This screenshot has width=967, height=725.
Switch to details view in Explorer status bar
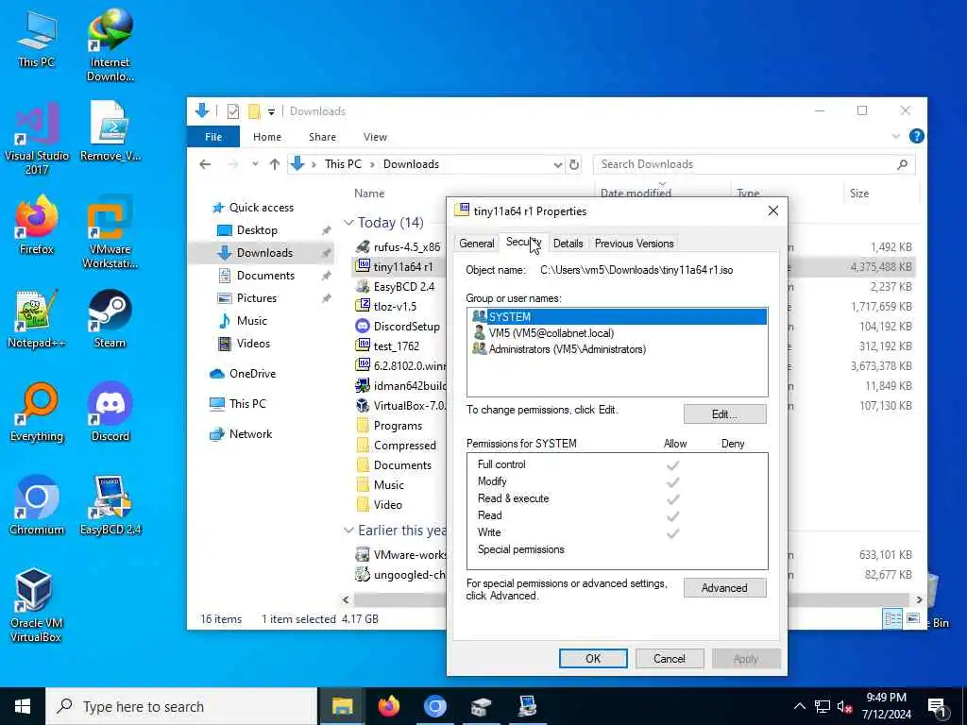tap(892, 618)
